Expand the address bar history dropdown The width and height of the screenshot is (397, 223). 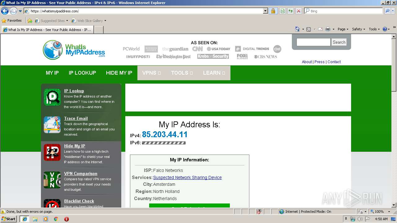point(265,11)
